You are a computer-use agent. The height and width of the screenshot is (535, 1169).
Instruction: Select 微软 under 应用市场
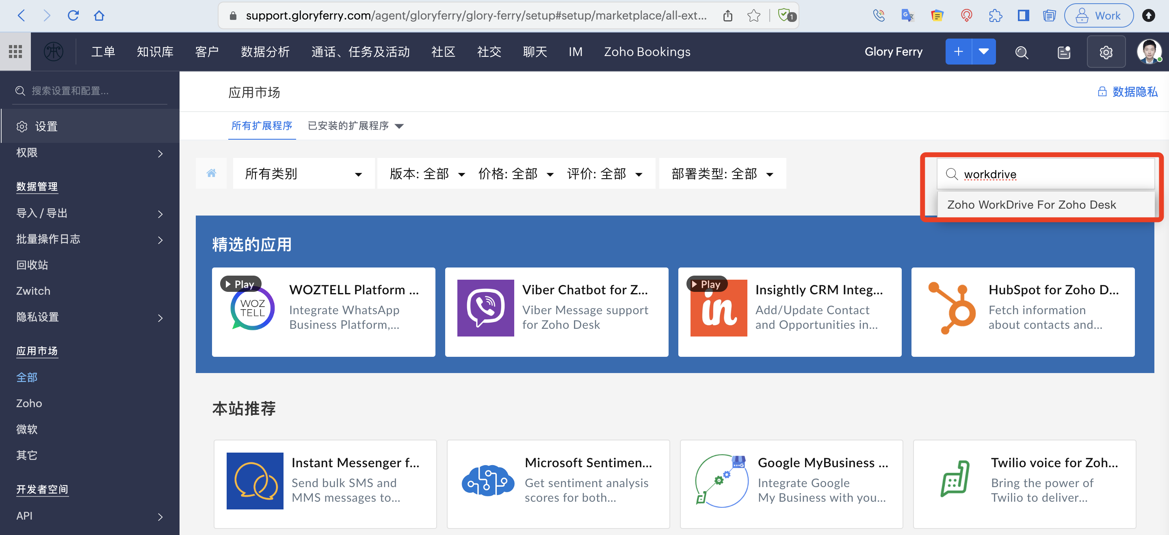coord(27,429)
